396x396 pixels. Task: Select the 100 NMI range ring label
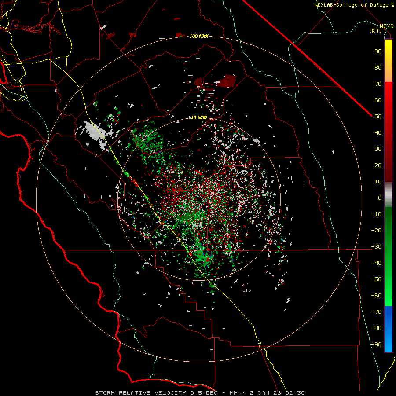(199, 36)
